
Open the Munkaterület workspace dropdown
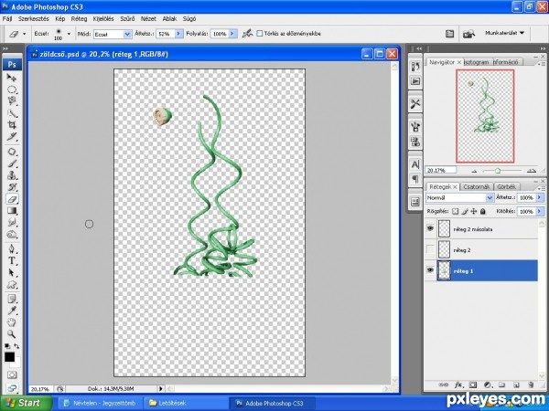click(x=504, y=33)
